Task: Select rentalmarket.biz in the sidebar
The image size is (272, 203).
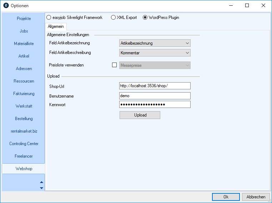Action: click(24, 131)
